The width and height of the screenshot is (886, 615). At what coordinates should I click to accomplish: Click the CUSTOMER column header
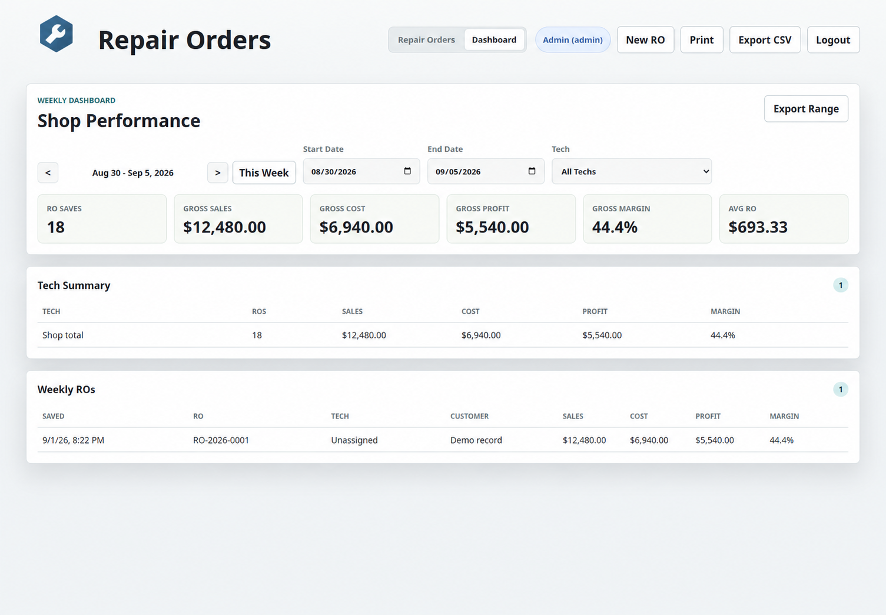pos(469,416)
